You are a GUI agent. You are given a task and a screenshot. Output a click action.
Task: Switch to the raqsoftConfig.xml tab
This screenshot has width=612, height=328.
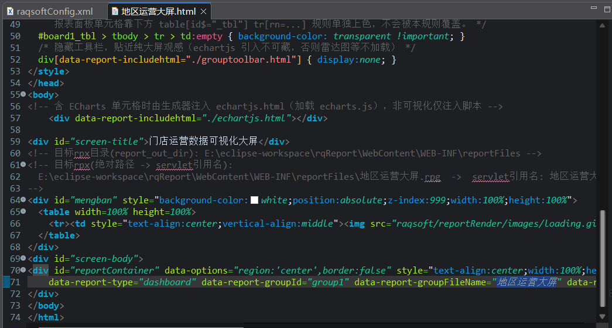pos(54,11)
